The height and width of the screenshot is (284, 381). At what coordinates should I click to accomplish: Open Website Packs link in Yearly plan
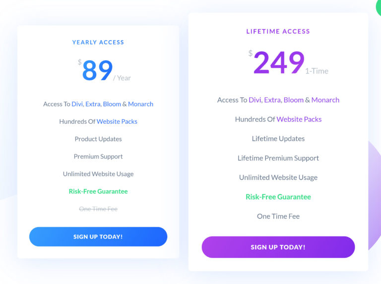tap(117, 121)
